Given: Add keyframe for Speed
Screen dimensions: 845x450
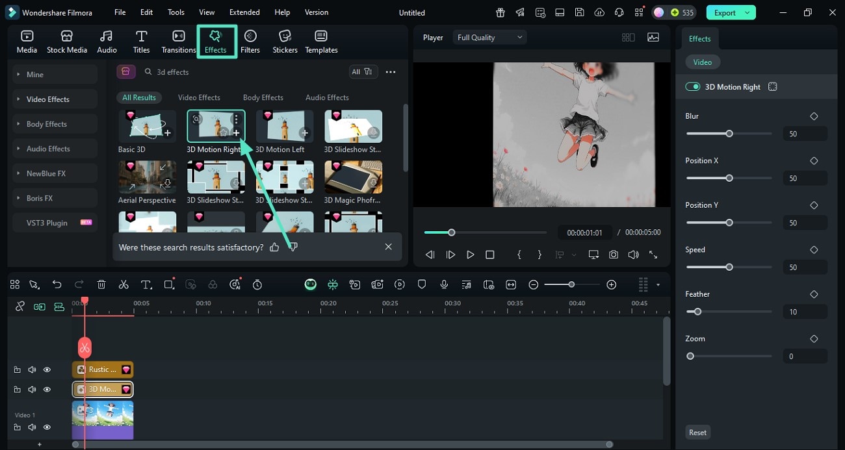Looking at the screenshot, I should pos(814,250).
